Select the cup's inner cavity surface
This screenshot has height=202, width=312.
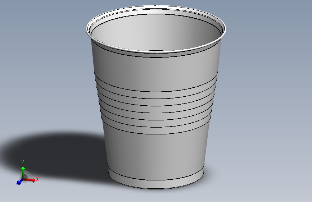click(x=156, y=33)
